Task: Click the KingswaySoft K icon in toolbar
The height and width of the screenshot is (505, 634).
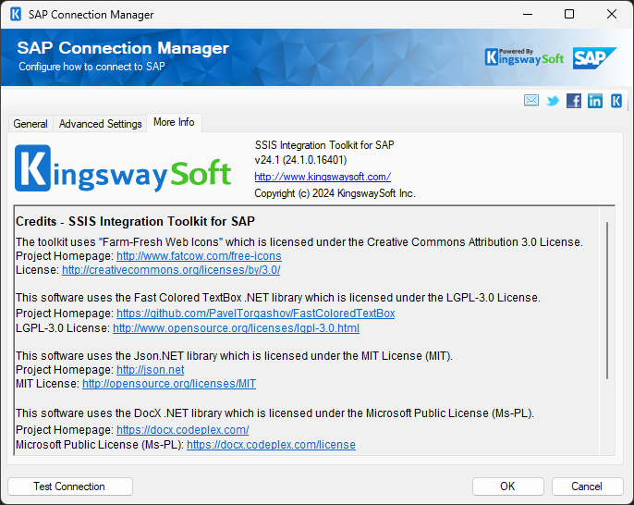Action: pyautogui.click(x=616, y=101)
